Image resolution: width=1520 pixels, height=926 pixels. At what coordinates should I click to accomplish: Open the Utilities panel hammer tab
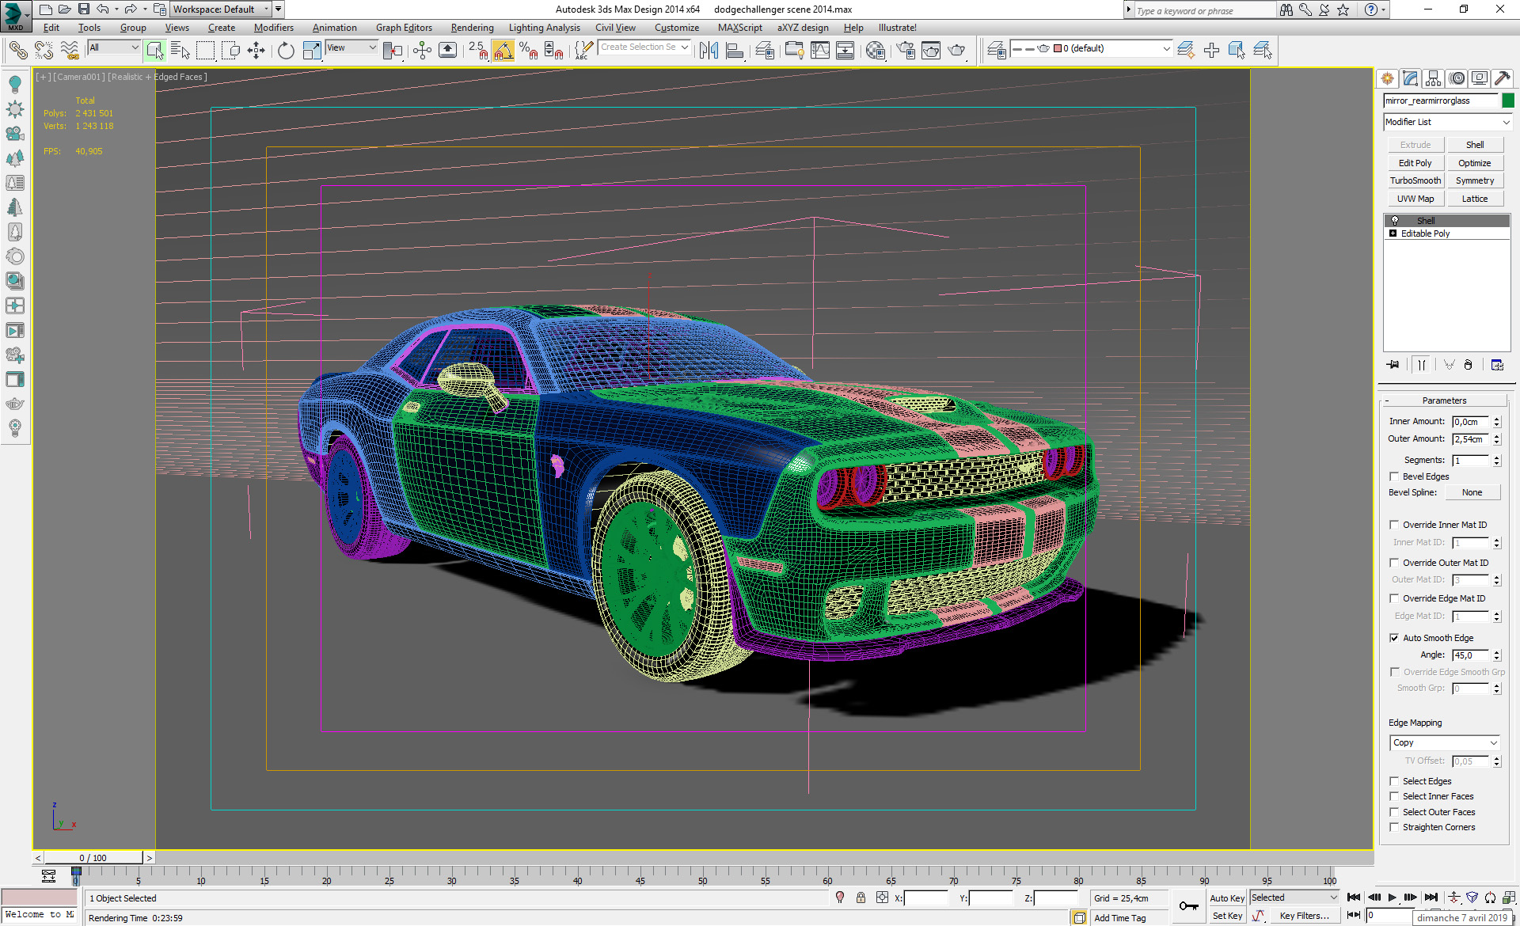coord(1502,78)
